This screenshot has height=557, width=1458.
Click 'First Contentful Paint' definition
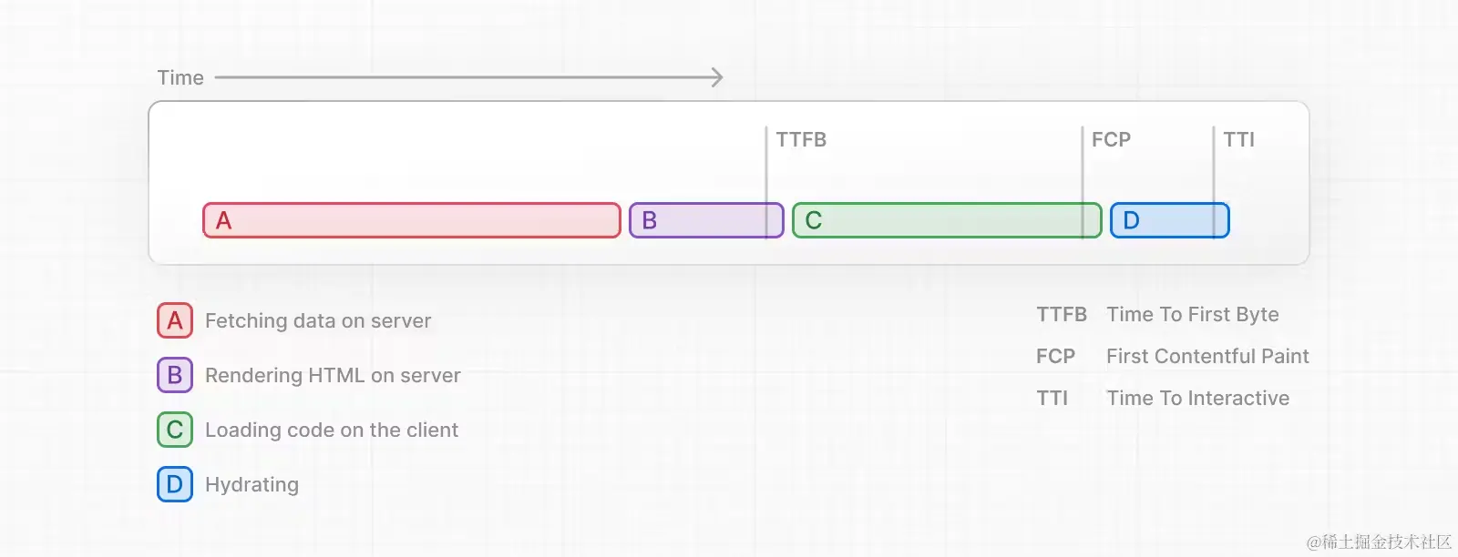click(1207, 356)
